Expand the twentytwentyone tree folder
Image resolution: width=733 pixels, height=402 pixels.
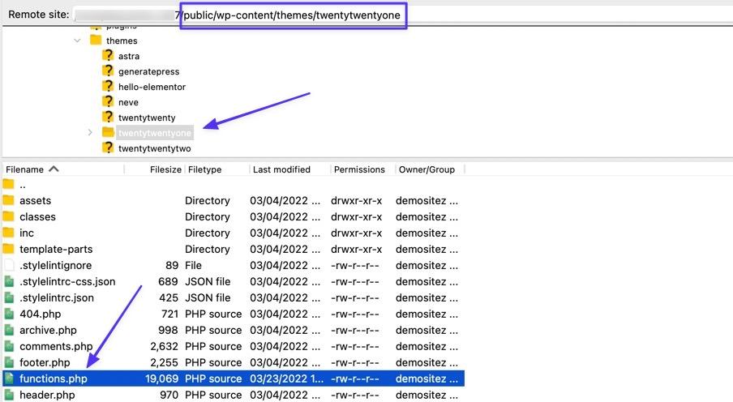tap(90, 133)
